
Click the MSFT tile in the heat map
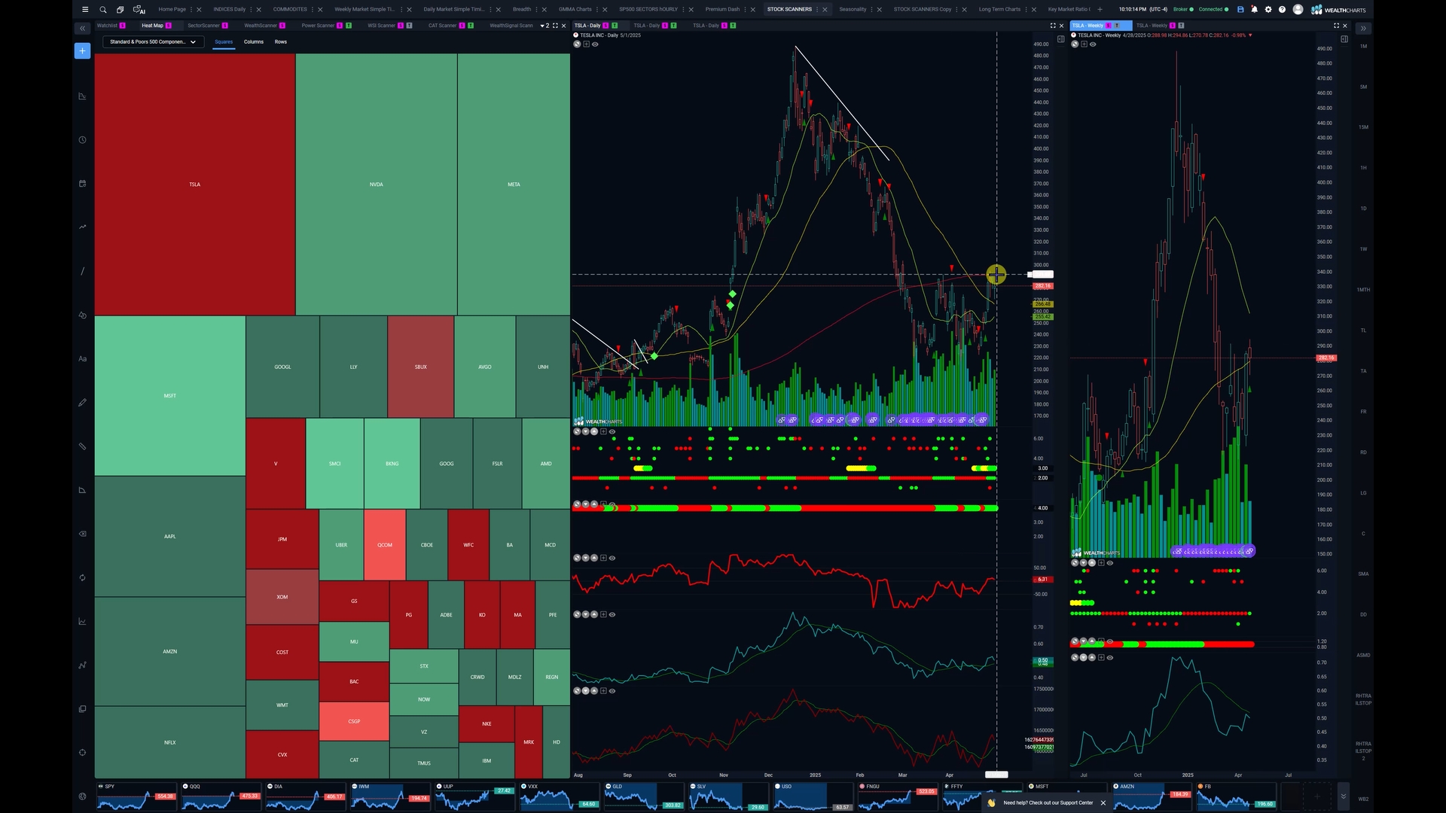[x=170, y=396]
